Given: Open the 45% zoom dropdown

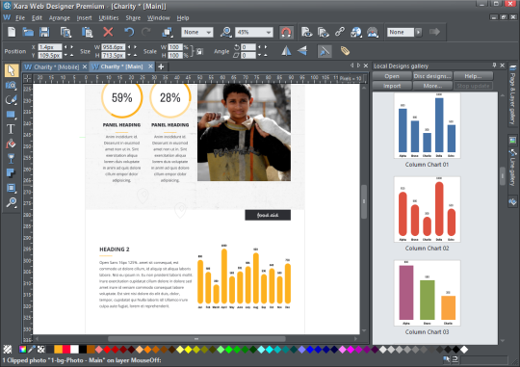Looking at the screenshot, I should tap(254, 32).
